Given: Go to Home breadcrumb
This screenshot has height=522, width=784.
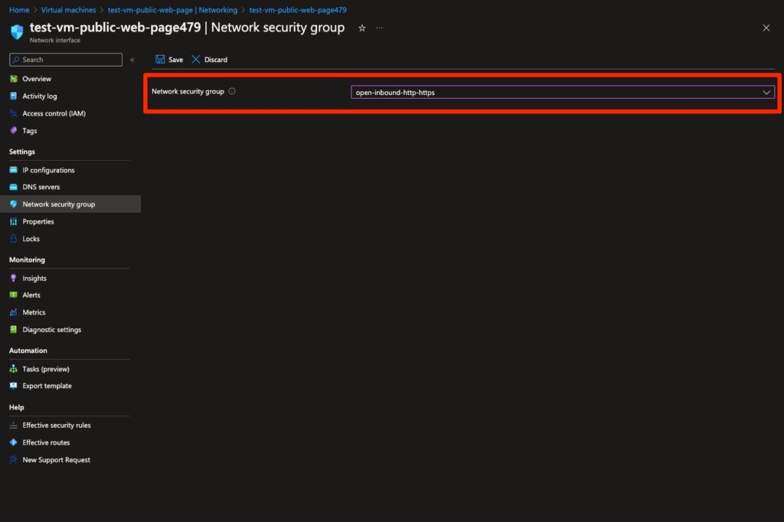Looking at the screenshot, I should 19,9.
